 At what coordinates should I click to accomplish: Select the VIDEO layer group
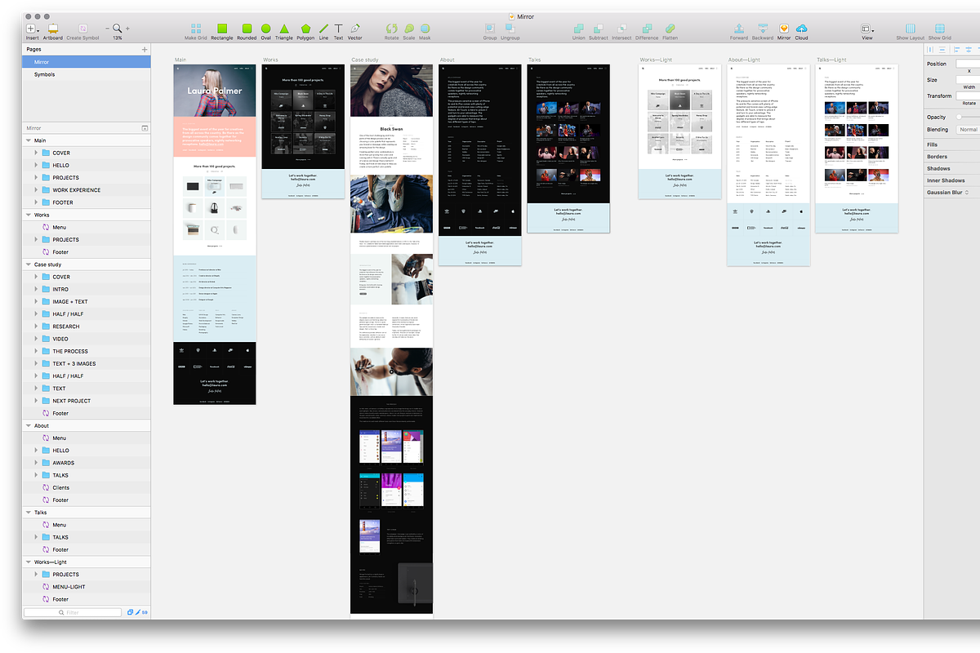[x=86, y=339]
